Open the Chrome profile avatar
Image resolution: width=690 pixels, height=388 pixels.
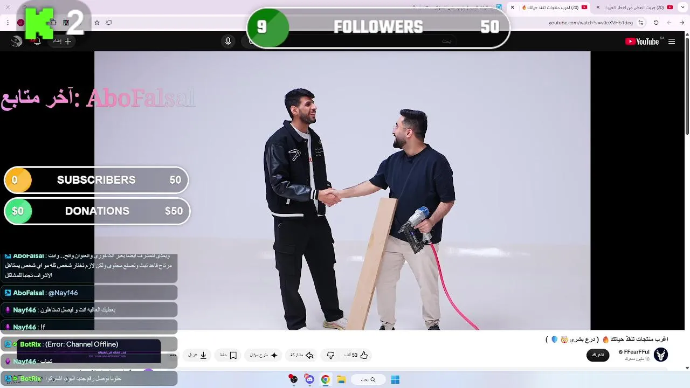tap(20, 23)
